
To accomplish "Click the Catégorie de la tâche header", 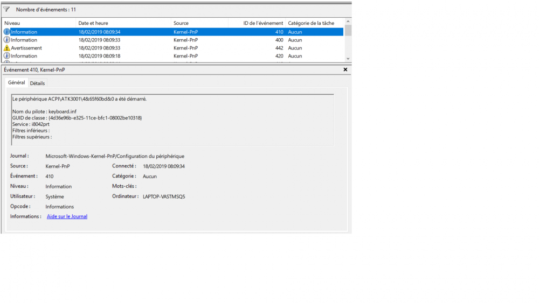I will tap(313, 23).
